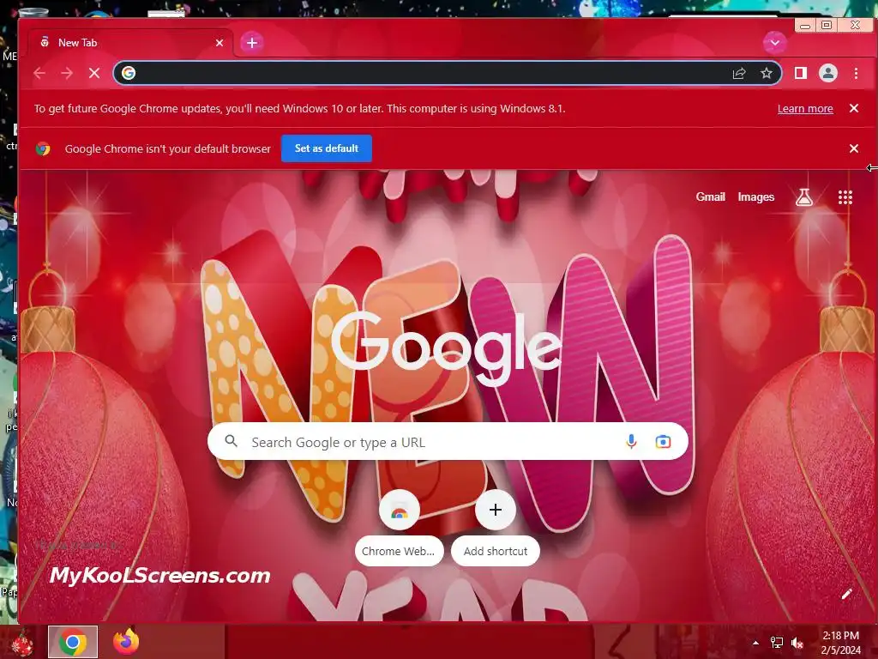878x659 pixels.
Task: Open the Images link
Action: click(x=756, y=196)
